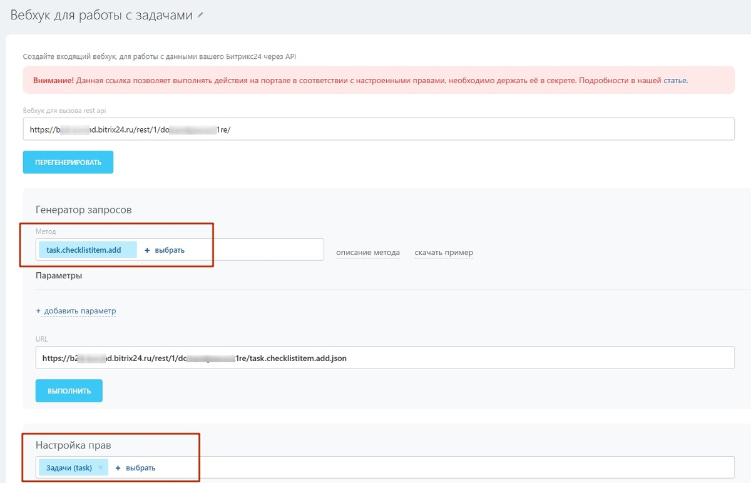The height and width of the screenshot is (483, 751).
Task: Click the webhook rest api URL field
Action: pyautogui.click(x=379, y=130)
